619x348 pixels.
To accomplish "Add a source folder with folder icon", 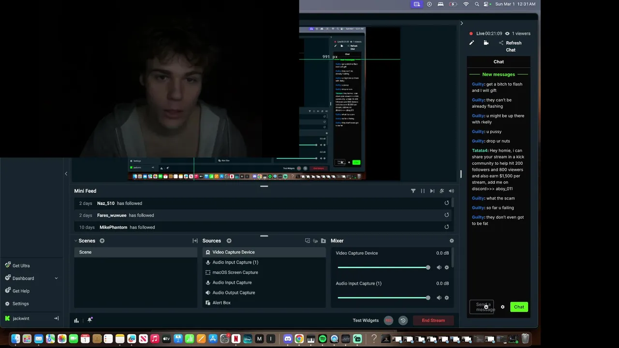I will coord(323,241).
